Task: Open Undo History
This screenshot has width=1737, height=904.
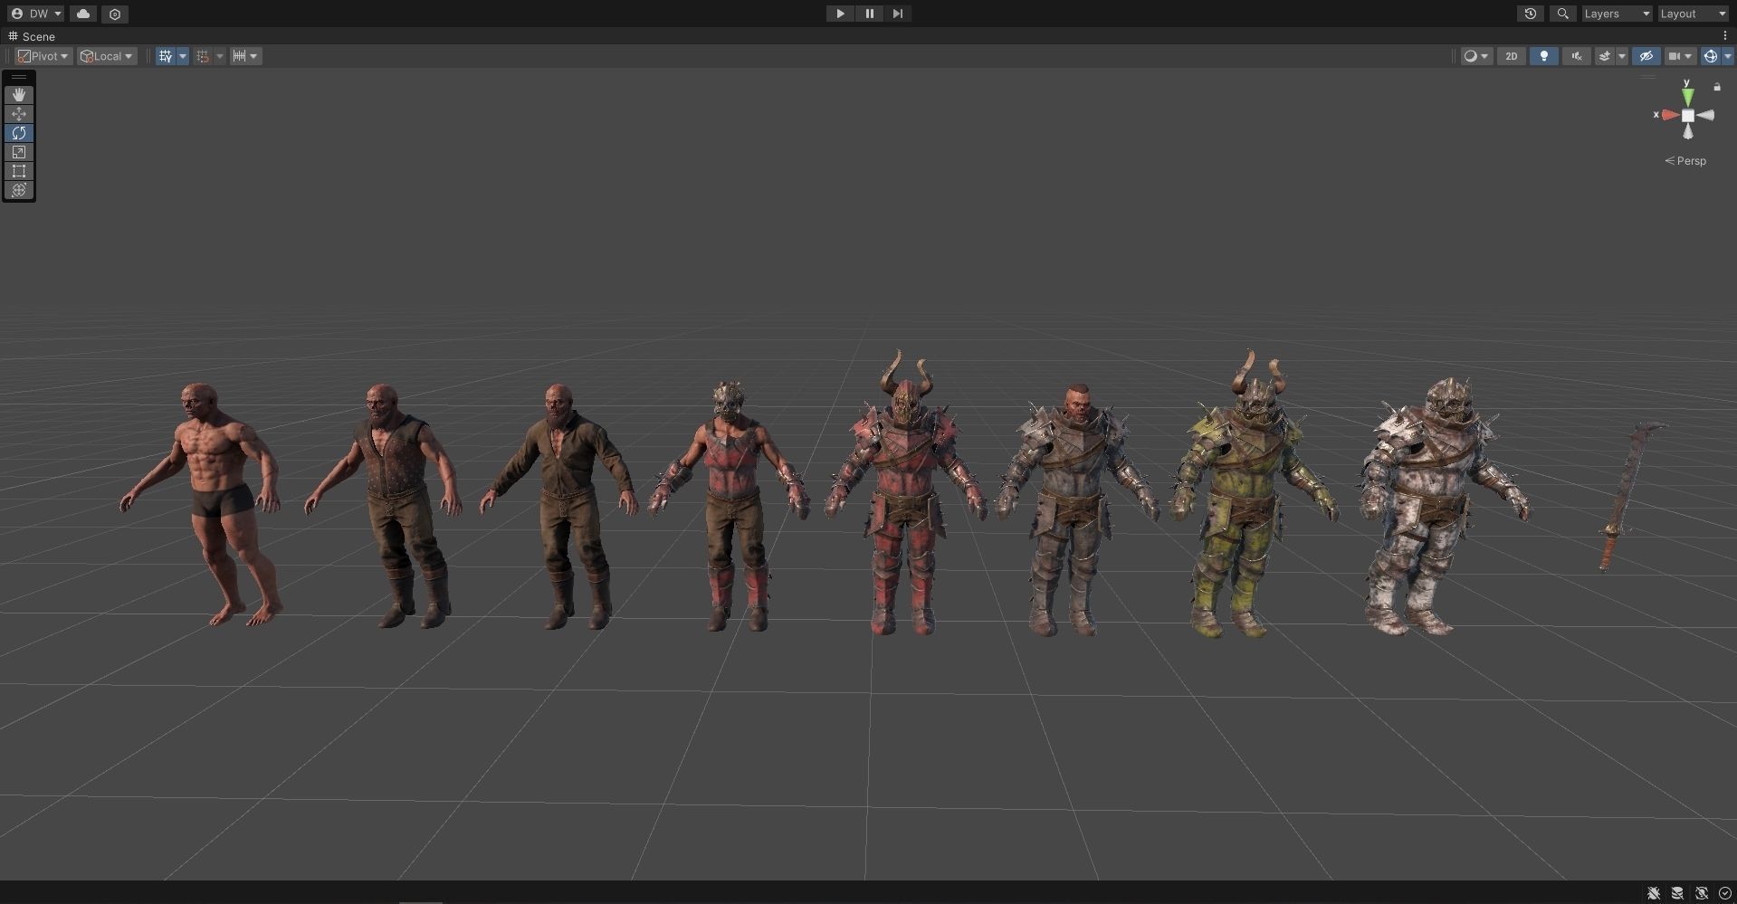Action: [x=1531, y=14]
